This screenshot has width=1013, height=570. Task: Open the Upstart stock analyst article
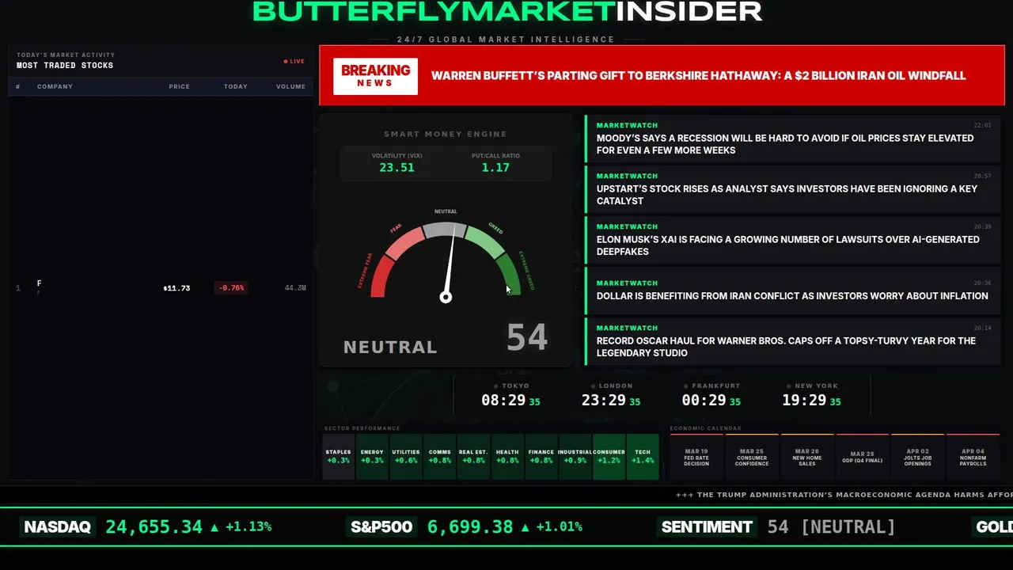[x=793, y=189]
